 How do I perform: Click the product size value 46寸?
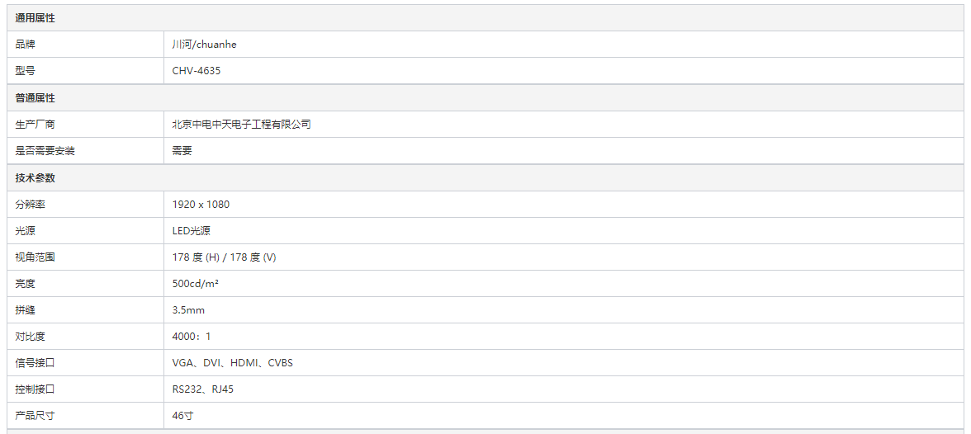182,415
